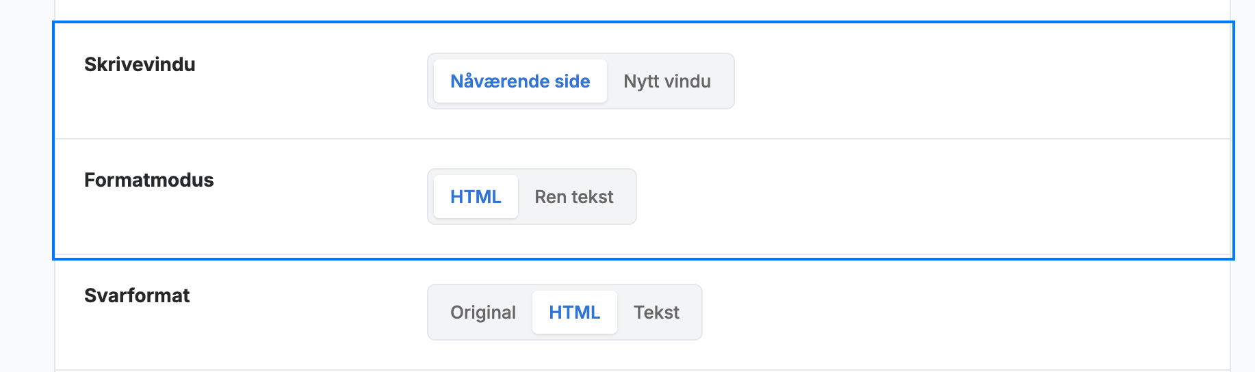
Task: Choose the Nytt vindu option
Action: point(667,81)
